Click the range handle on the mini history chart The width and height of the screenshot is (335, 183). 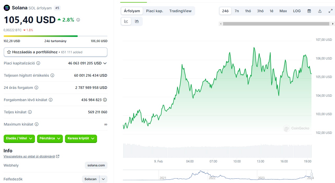[x=311, y=175]
